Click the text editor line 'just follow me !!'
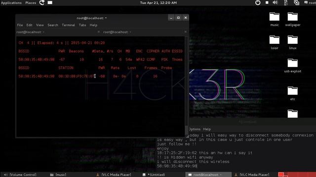This screenshot has width=316, height=177. pyautogui.click(x=177, y=144)
